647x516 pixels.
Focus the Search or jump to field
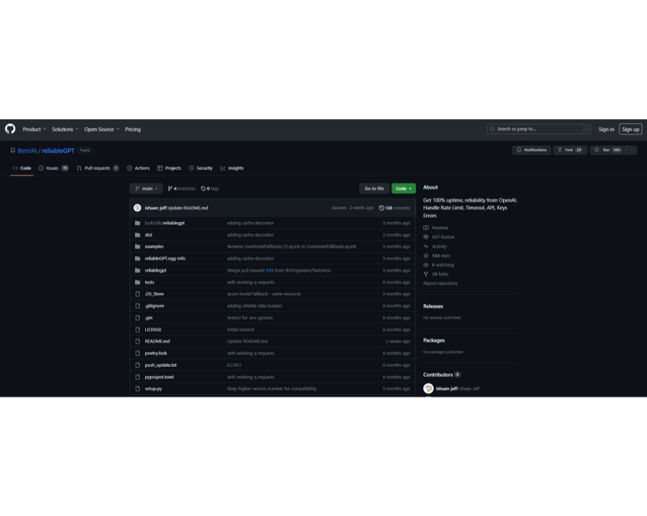pyautogui.click(x=538, y=129)
